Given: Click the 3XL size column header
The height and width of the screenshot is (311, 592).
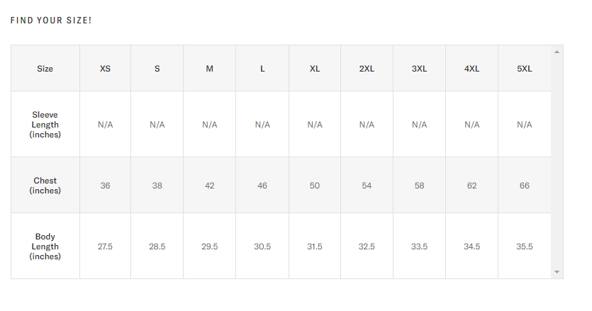Looking at the screenshot, I should point(419,69).
